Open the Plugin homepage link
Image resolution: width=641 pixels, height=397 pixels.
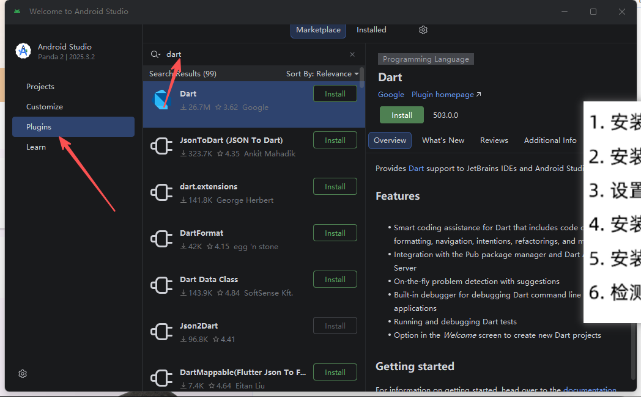pyautogui.click(x=446, y=95)
